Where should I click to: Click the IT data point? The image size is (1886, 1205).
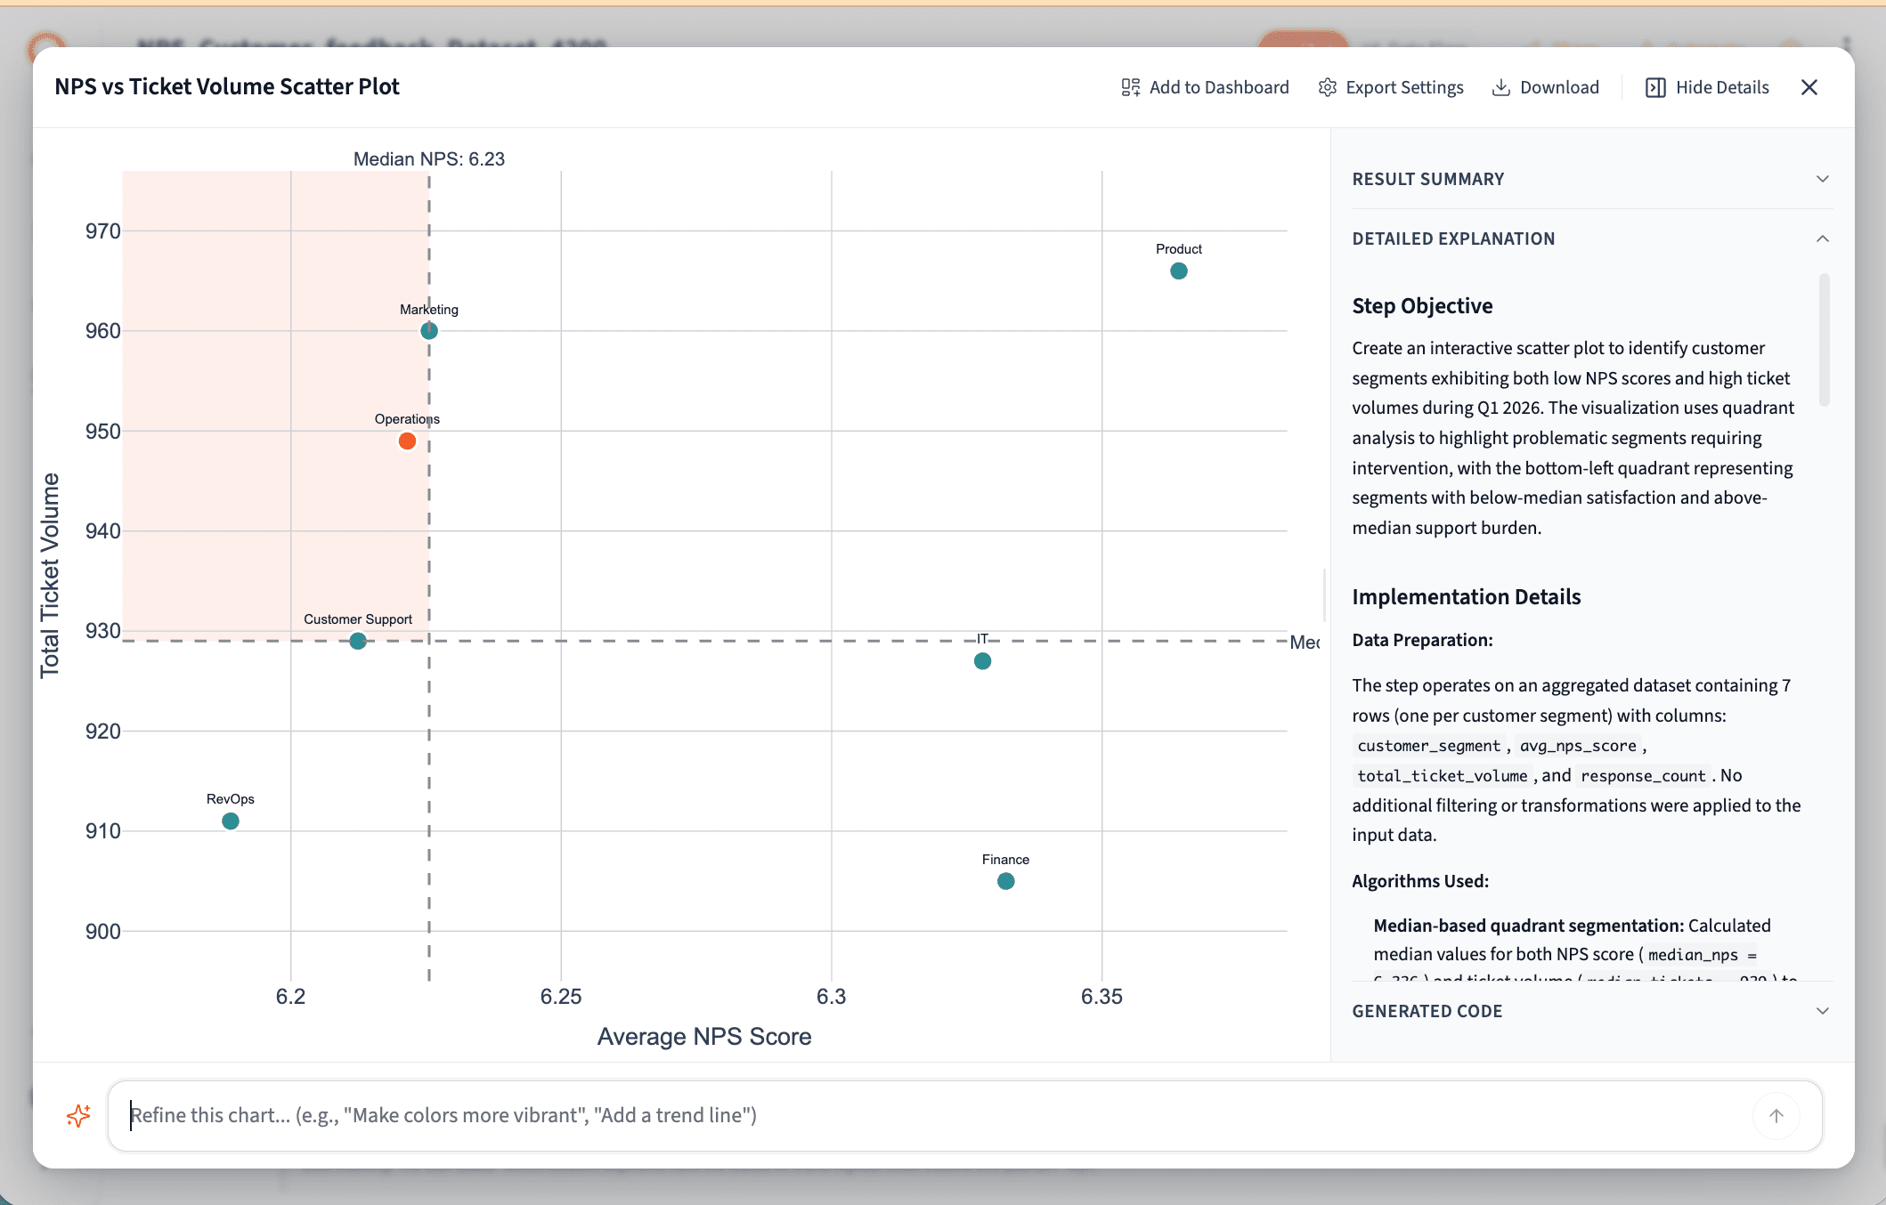click(981, 660)
